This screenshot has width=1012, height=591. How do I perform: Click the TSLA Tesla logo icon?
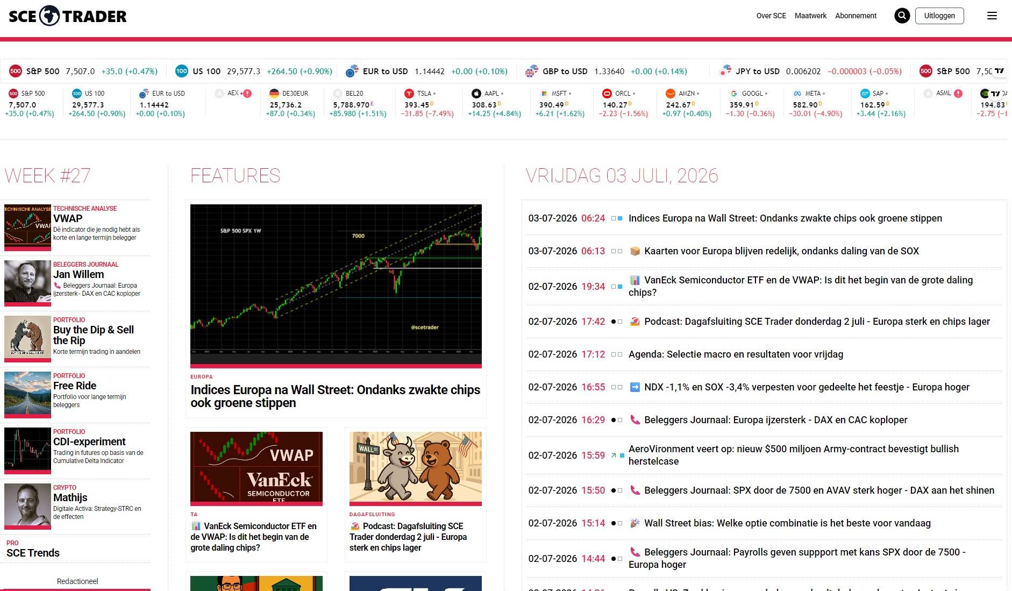point(409,94)
